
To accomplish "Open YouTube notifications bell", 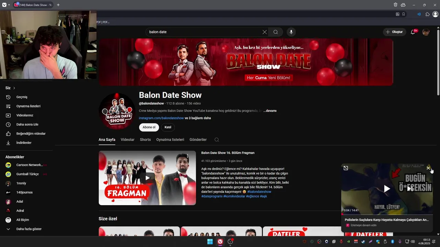I will (413, 32).
